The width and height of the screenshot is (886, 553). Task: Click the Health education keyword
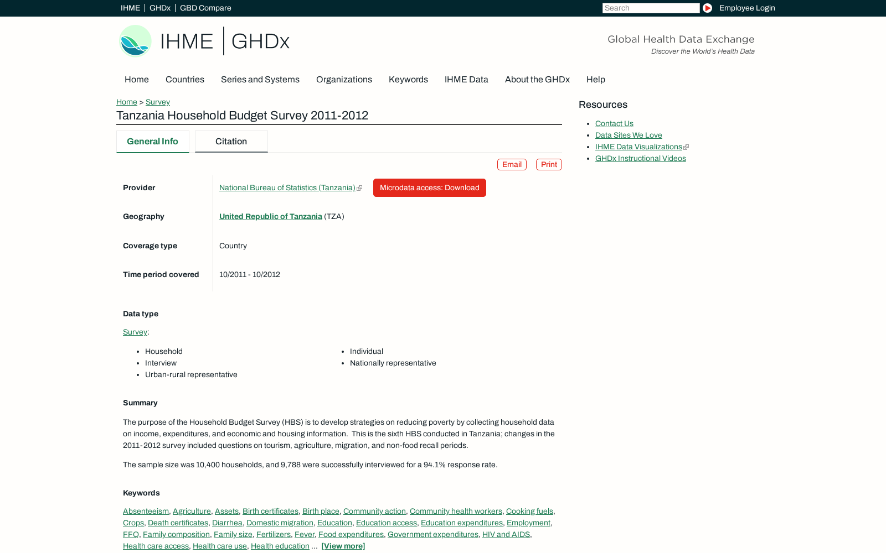(280, 546)
